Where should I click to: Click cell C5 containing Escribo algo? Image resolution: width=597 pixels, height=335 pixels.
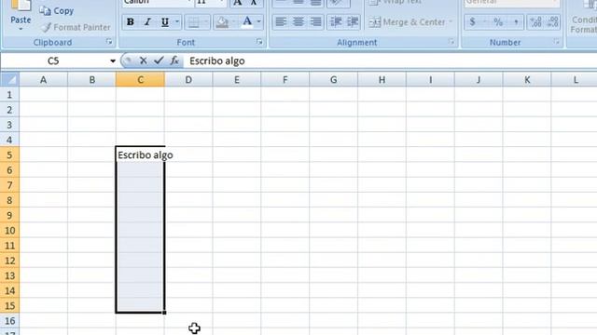[x=141, y=155]
